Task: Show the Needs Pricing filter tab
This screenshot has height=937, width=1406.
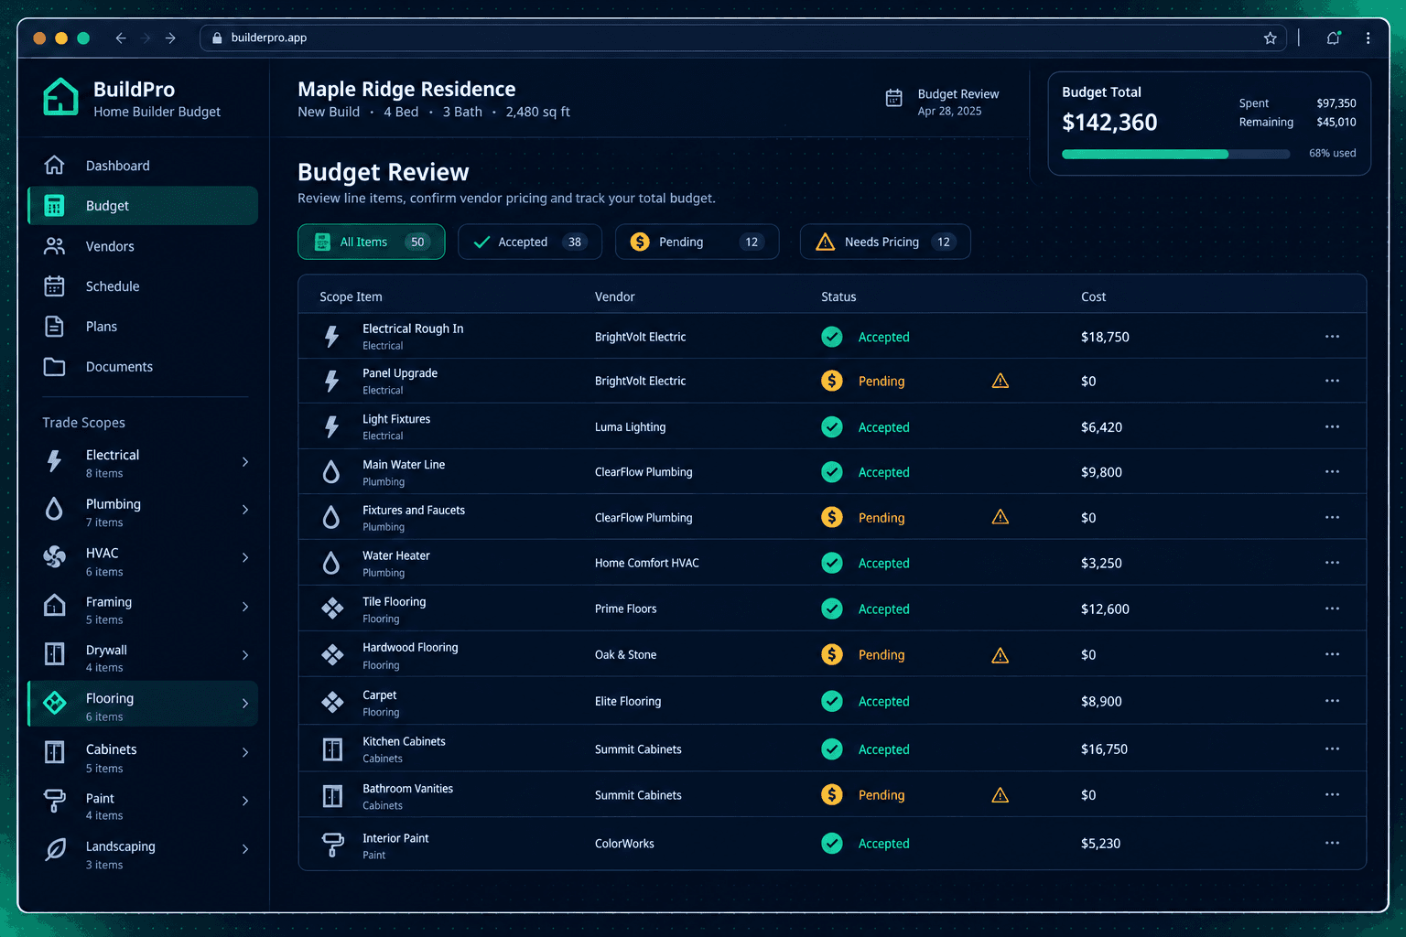Action: (x=885, y=242)
